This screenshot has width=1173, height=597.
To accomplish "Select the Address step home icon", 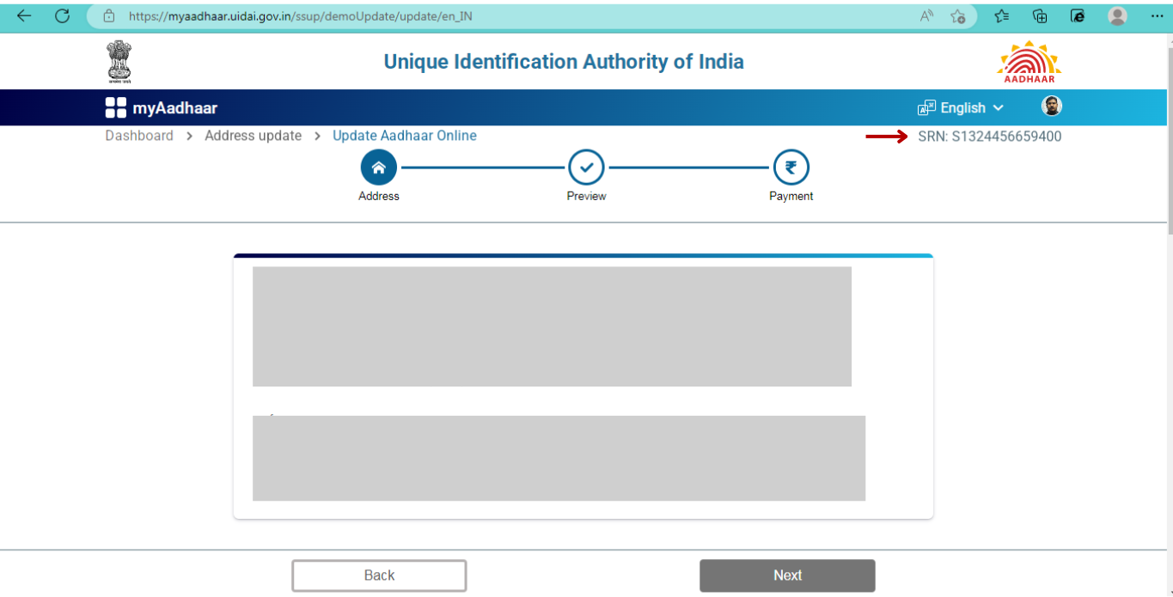I will coord(378,167).
